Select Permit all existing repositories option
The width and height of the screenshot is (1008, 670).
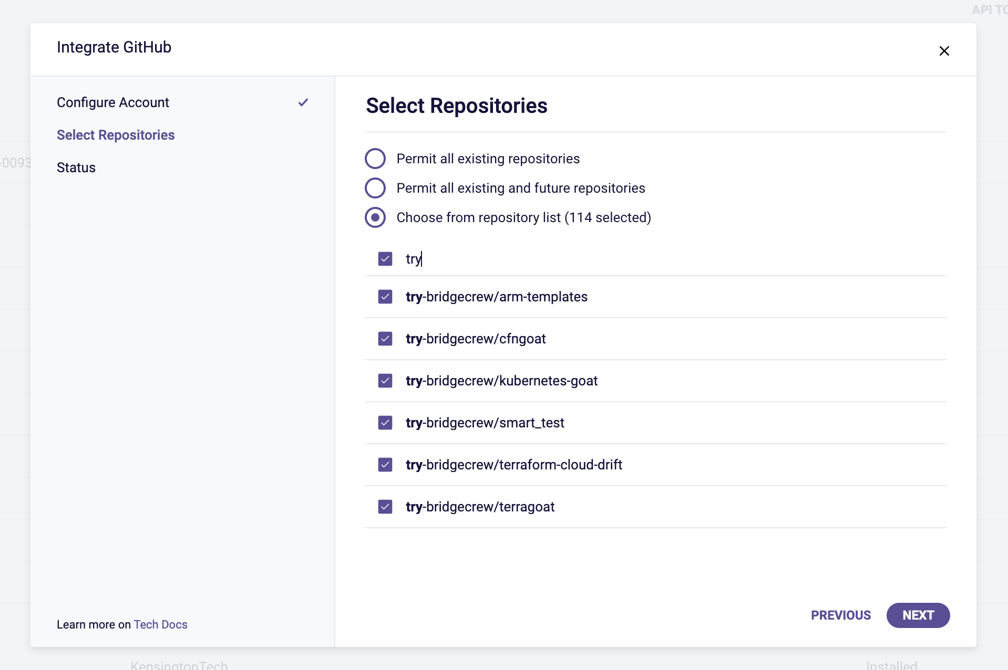coord(375,159)
